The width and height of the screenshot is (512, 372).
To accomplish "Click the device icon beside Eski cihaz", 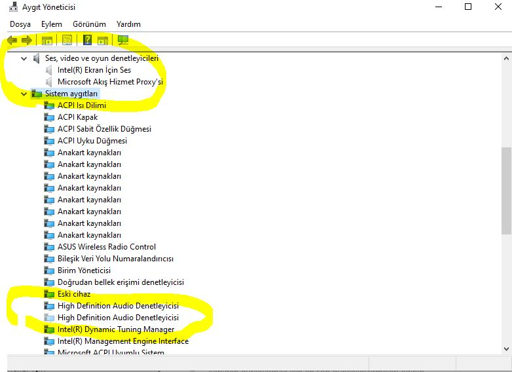I will pos(49,294).
